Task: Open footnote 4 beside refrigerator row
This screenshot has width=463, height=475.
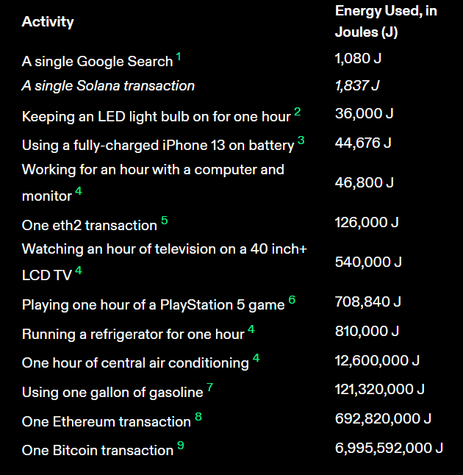Action: point(251,329)
